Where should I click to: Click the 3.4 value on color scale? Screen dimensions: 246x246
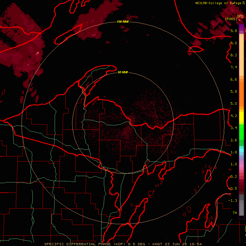234,128
